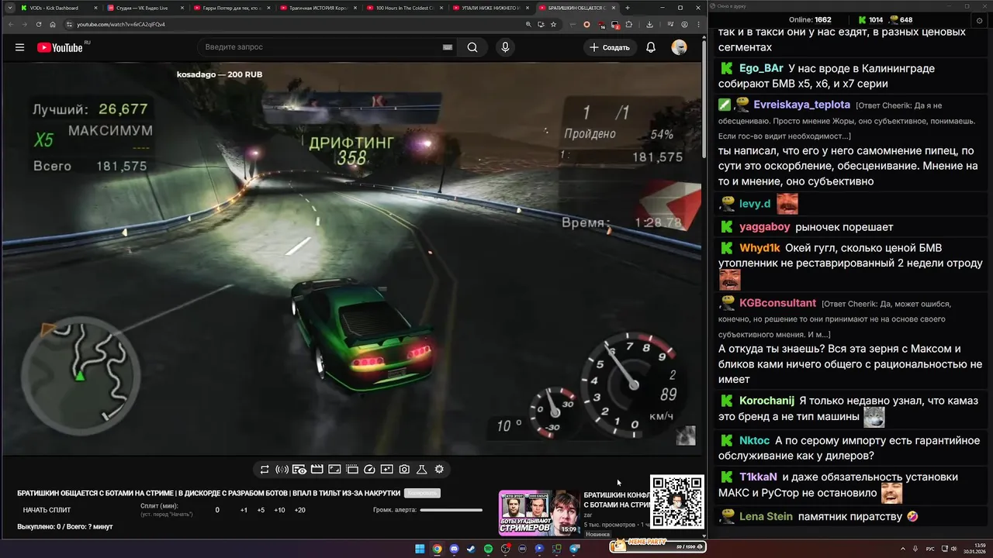The height and width of the screenshot is (558, 993).
Task: Click the speedometer icon in the video toolbar
Action: tap(369, 470)
